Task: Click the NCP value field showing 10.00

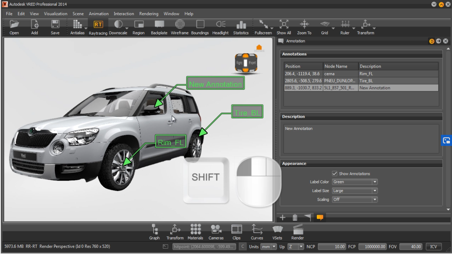Action: 332,247
